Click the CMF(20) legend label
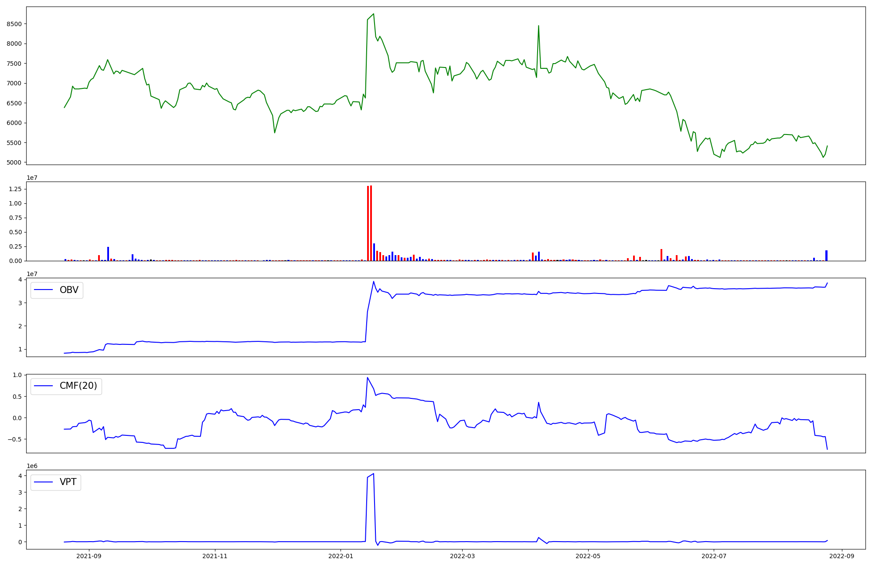872x566 pixels. tap(78, 386)
